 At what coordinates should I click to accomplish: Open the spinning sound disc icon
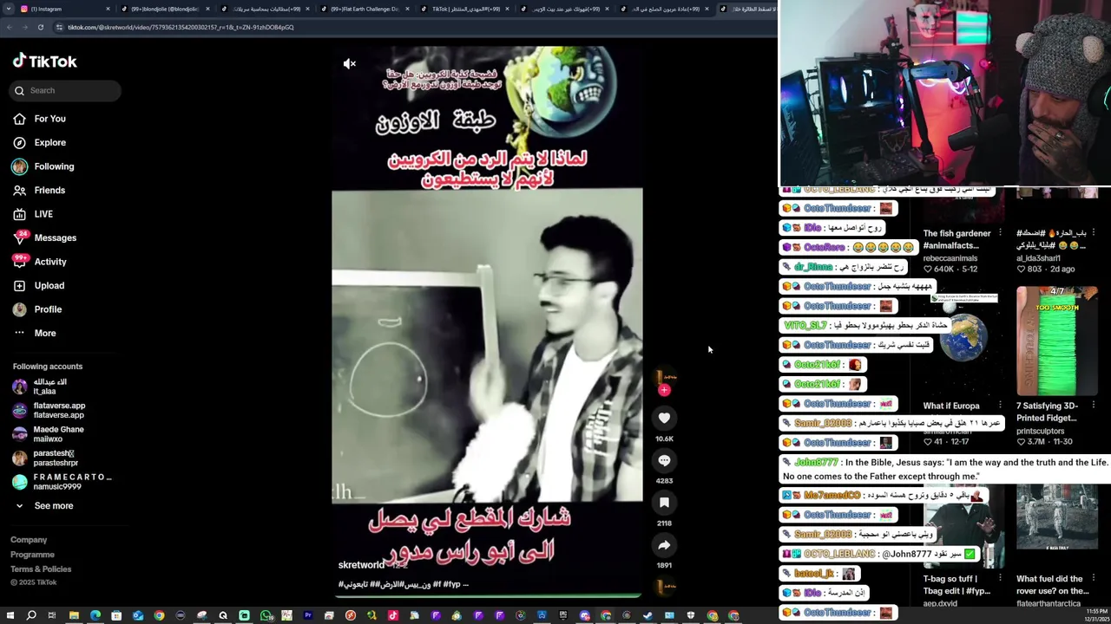pos(664,587)
